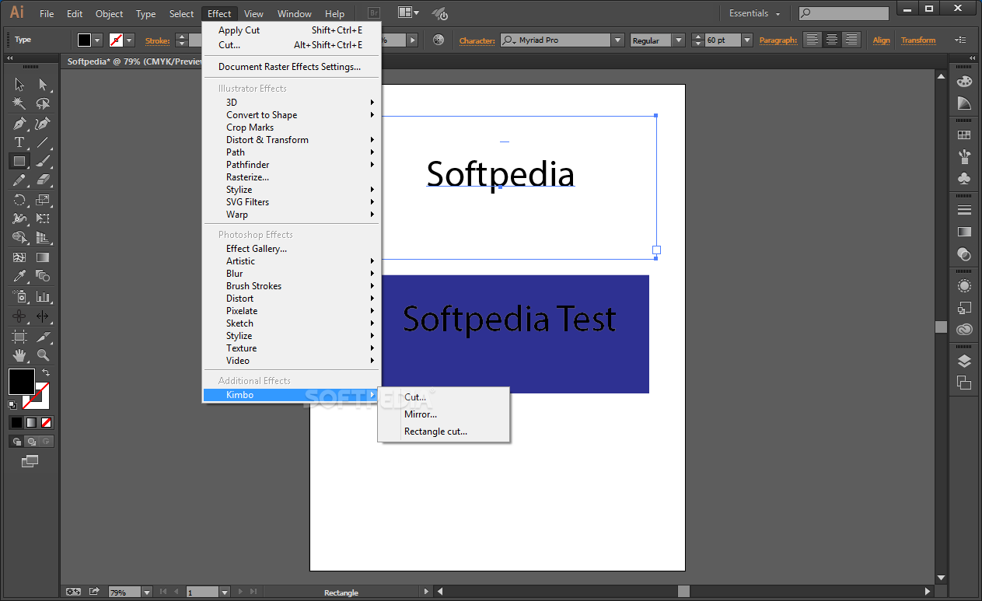The width and height of the screenshot is (982, 601).
Task: Set alignment to Align center
Action: (x=832, y=40)
